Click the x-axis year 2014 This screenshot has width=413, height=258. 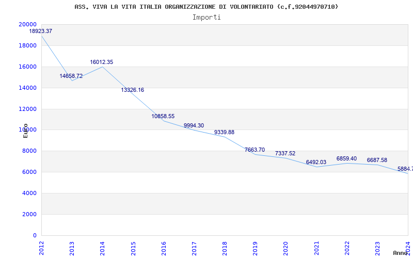[103, 248]
